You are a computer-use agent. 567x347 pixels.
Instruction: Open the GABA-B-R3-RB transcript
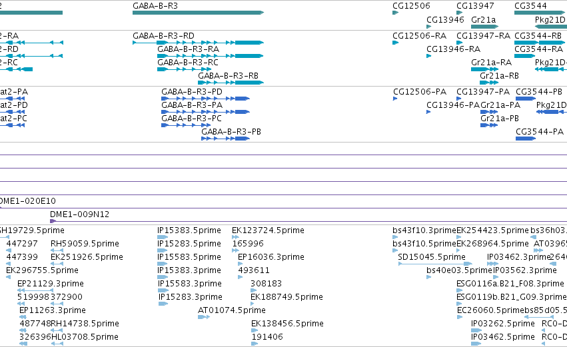pos(228,76)
